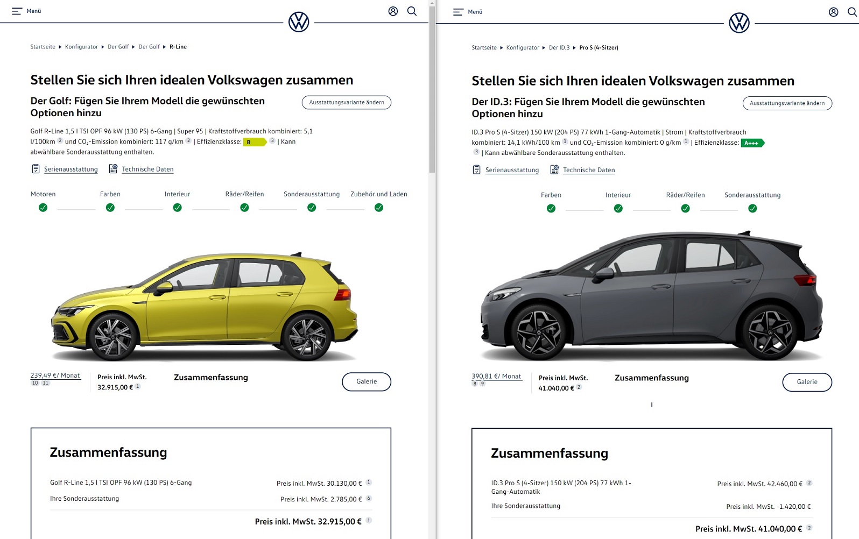Open the Motoren step in the Golf configurator

point(43,194)
